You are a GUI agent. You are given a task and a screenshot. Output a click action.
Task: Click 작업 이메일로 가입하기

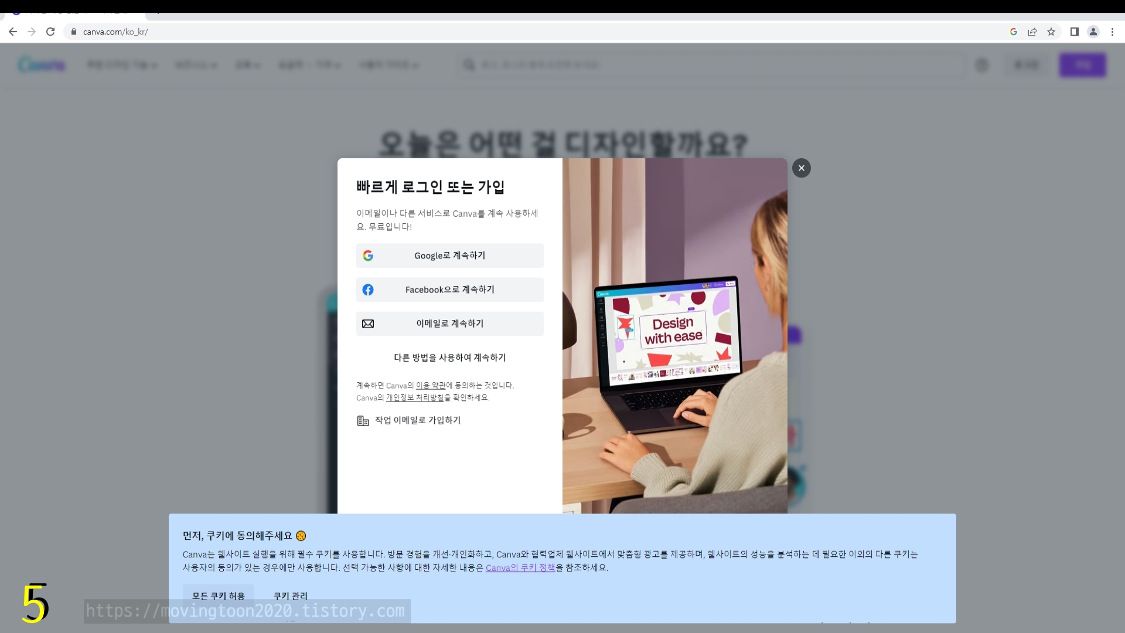(409, 420)
